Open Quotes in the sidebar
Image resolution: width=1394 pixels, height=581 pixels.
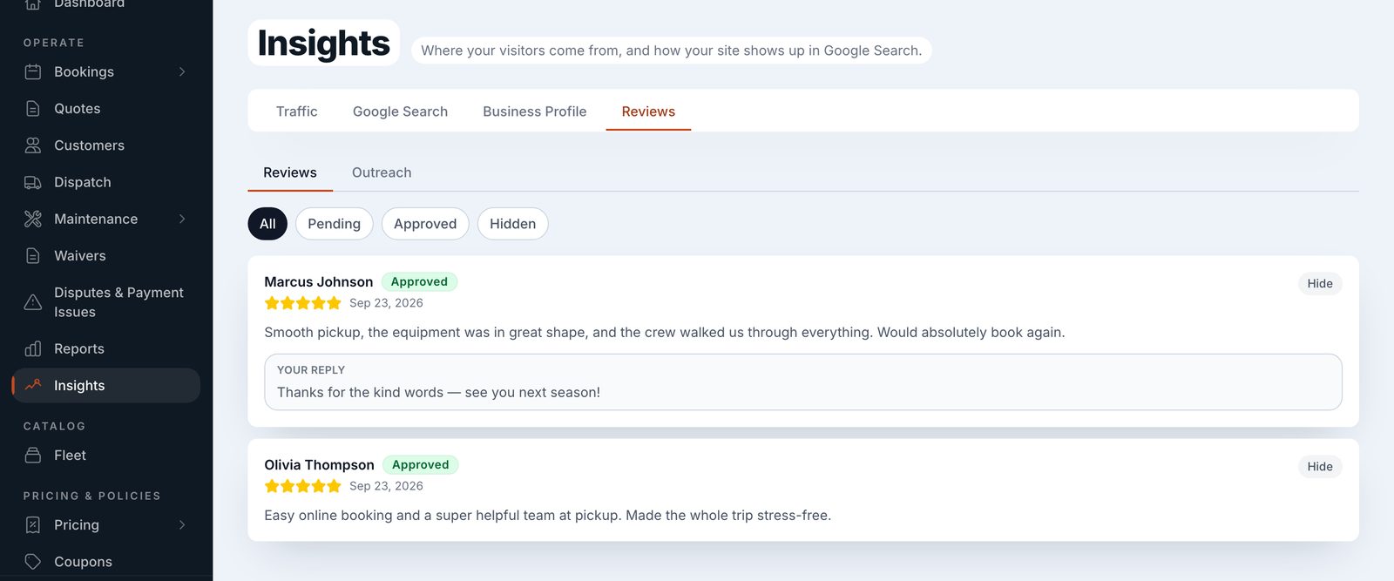(x=106, y=108)
